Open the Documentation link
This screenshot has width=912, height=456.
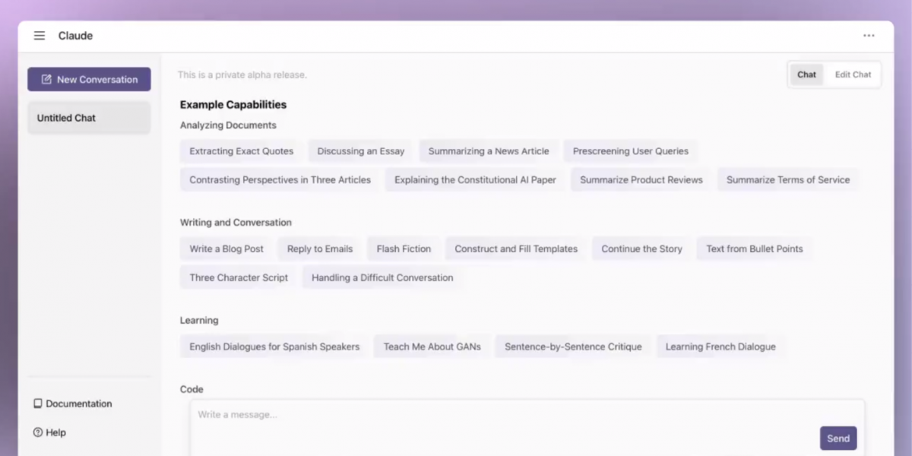click(x=78, y=404)
